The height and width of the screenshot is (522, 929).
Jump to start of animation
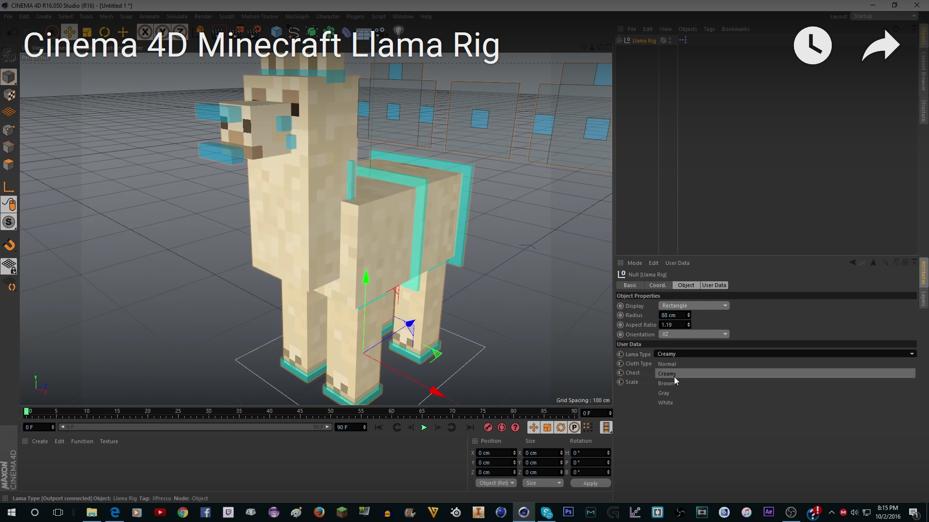[x=379, y=427]
